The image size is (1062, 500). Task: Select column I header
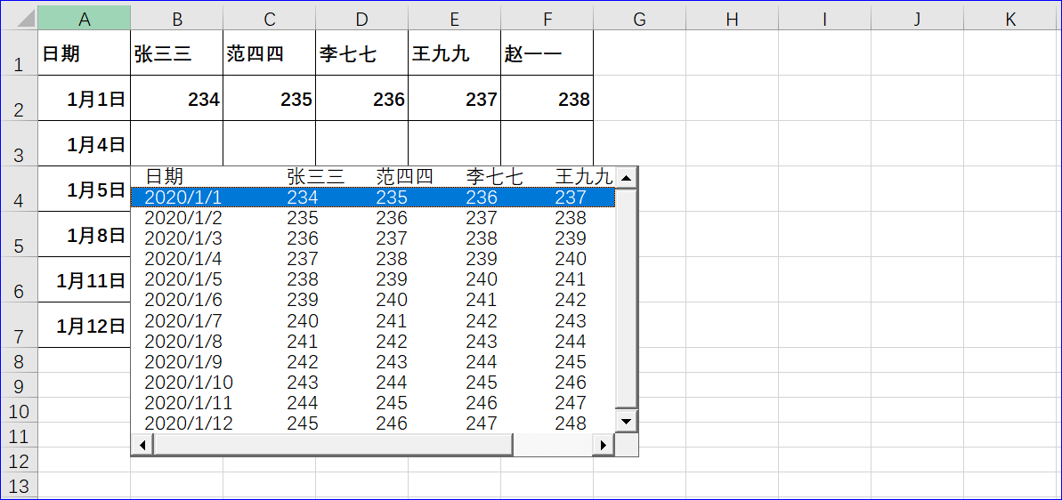click(x=824, y=20)
